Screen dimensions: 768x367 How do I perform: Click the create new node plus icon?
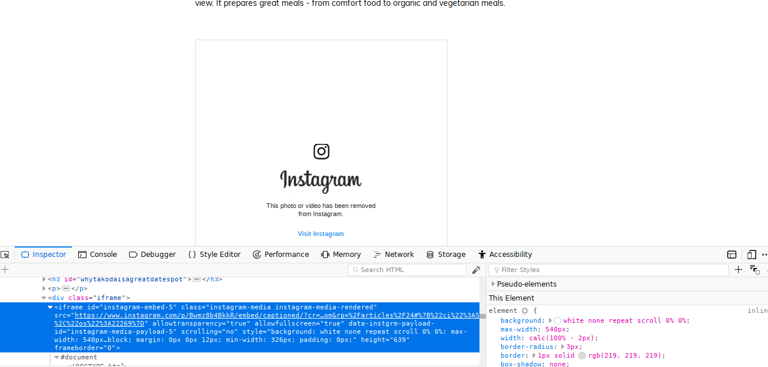coord(5,270)
